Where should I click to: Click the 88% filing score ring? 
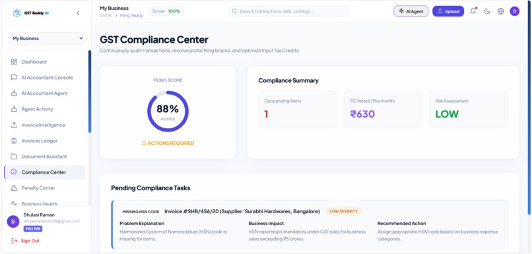point(168,111)
